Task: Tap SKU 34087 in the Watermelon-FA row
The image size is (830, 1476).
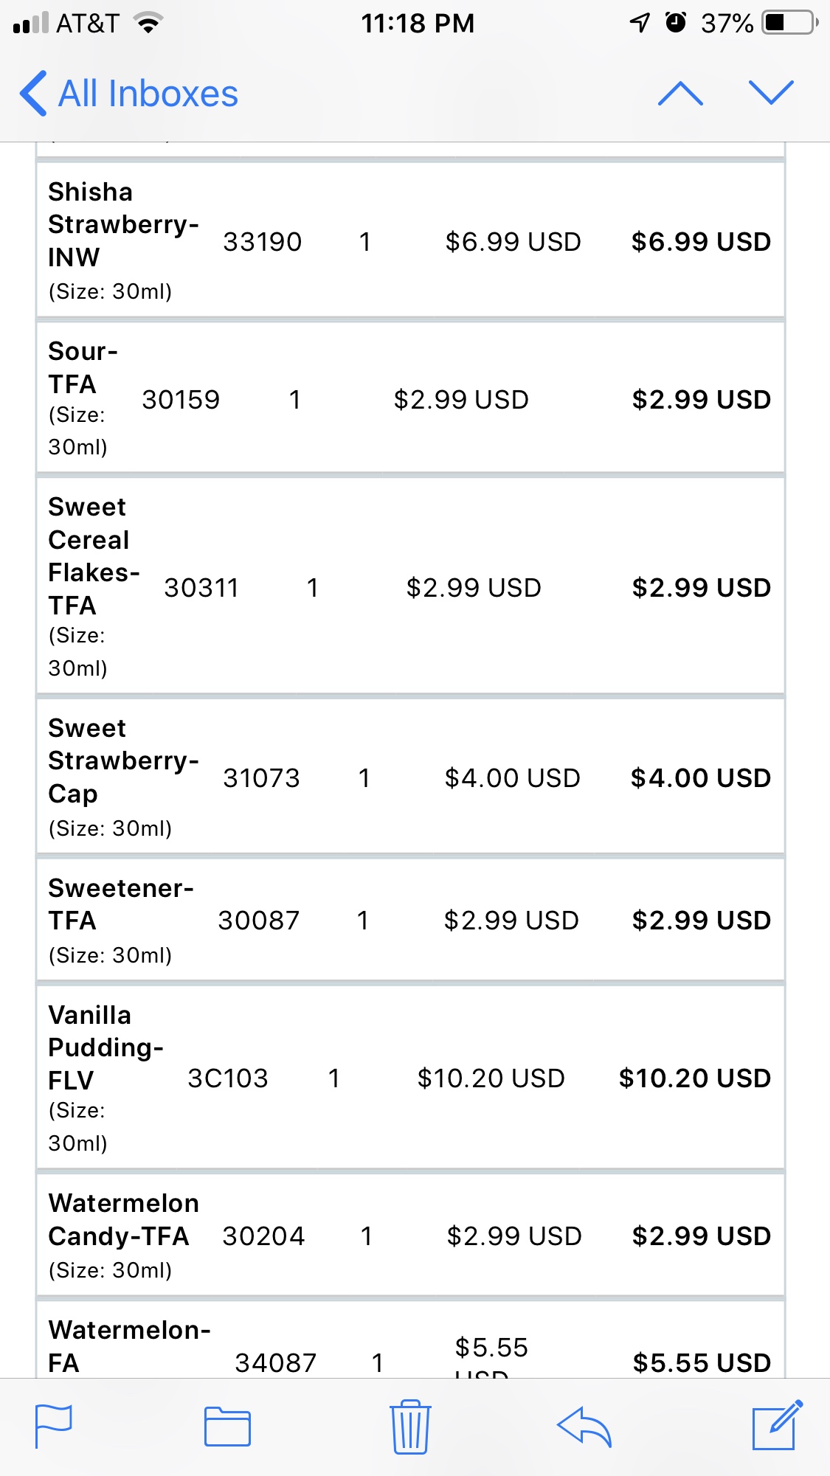Action: point(275,1362)
